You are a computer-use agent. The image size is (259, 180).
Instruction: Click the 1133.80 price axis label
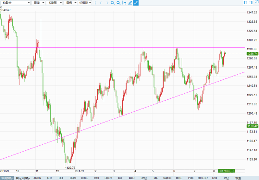click(x=252, y=159)
